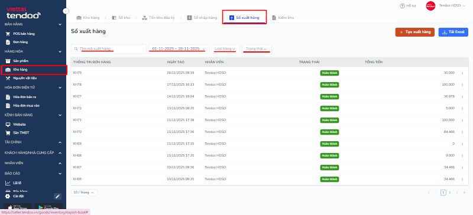Viewport: 473px width, 215px height.
Task: Open Đơn hàng in the sidebar
Action: coord(17,42)
